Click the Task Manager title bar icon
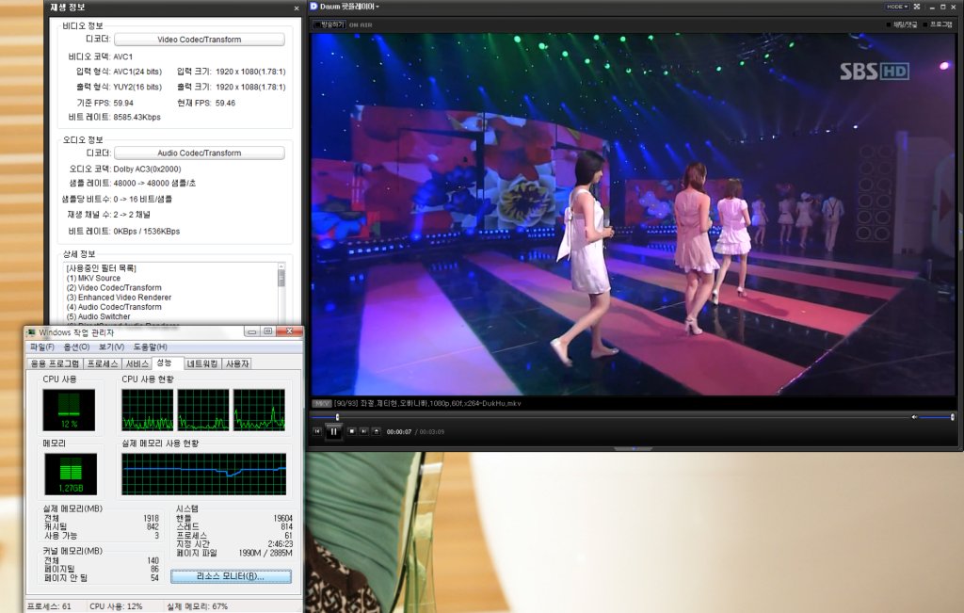Image resolution: width=964 pixels, height=613 pixels. coord(31,332)
